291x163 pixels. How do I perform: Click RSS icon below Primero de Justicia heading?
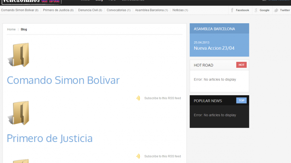click(x=138, y=156)
